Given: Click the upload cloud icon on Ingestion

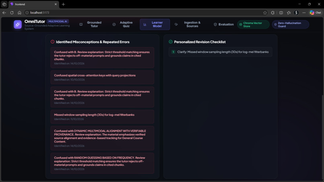Looking at the screenshot, I should (x=176, y=25).
